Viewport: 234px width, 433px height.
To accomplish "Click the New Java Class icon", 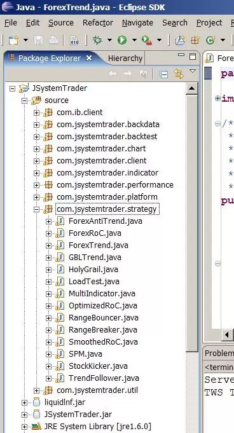I will coord(210,40).
